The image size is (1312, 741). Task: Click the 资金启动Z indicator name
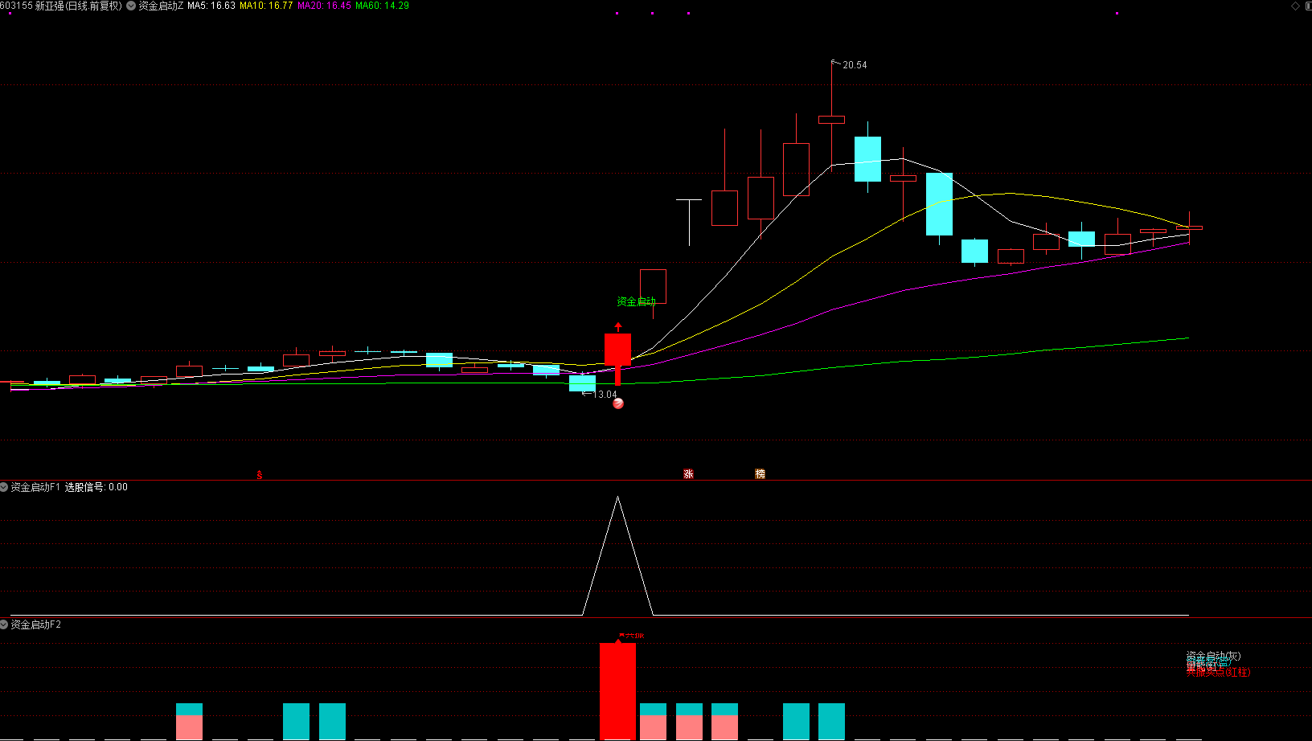pos(162,6)
